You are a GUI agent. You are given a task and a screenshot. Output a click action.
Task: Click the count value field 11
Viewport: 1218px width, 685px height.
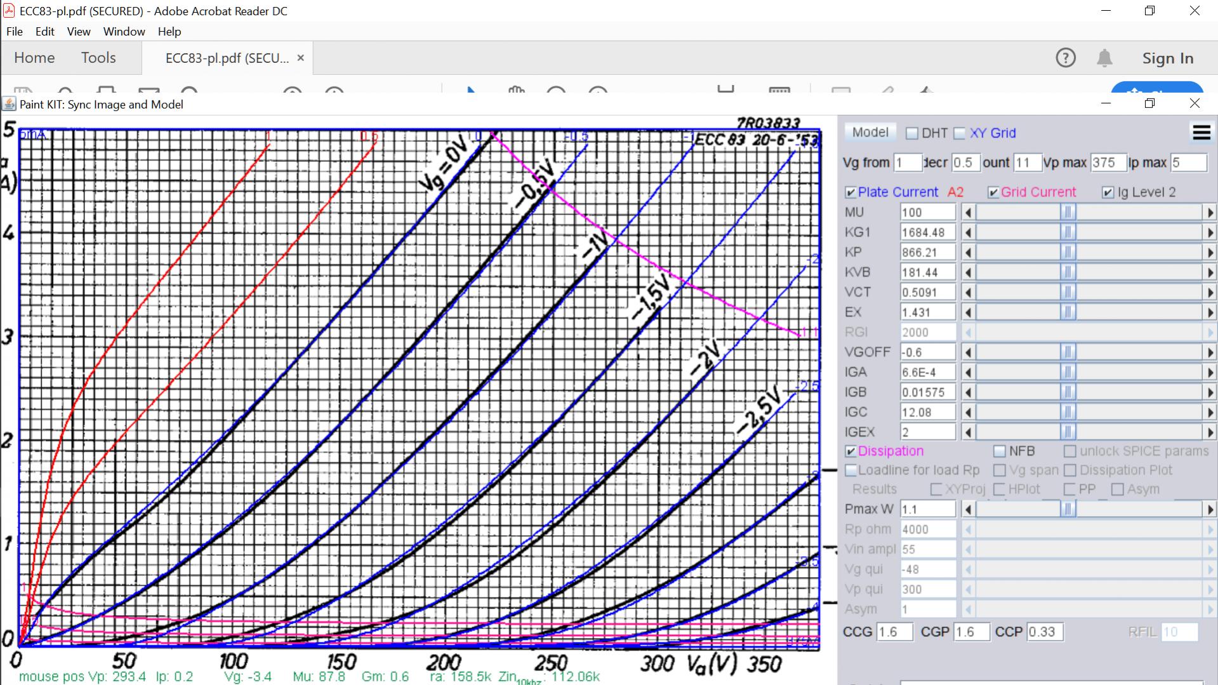coord(1027,163)
